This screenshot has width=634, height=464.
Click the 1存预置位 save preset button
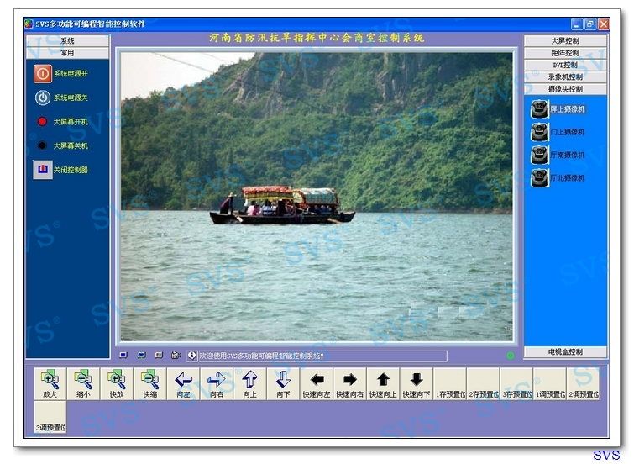coord(450,383)
